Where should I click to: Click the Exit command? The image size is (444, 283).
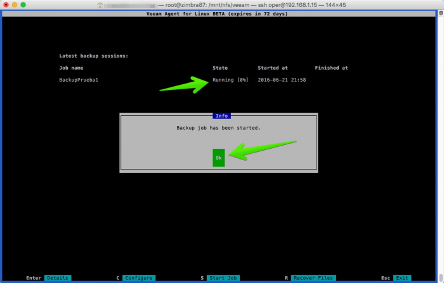[x=402, y=278]
